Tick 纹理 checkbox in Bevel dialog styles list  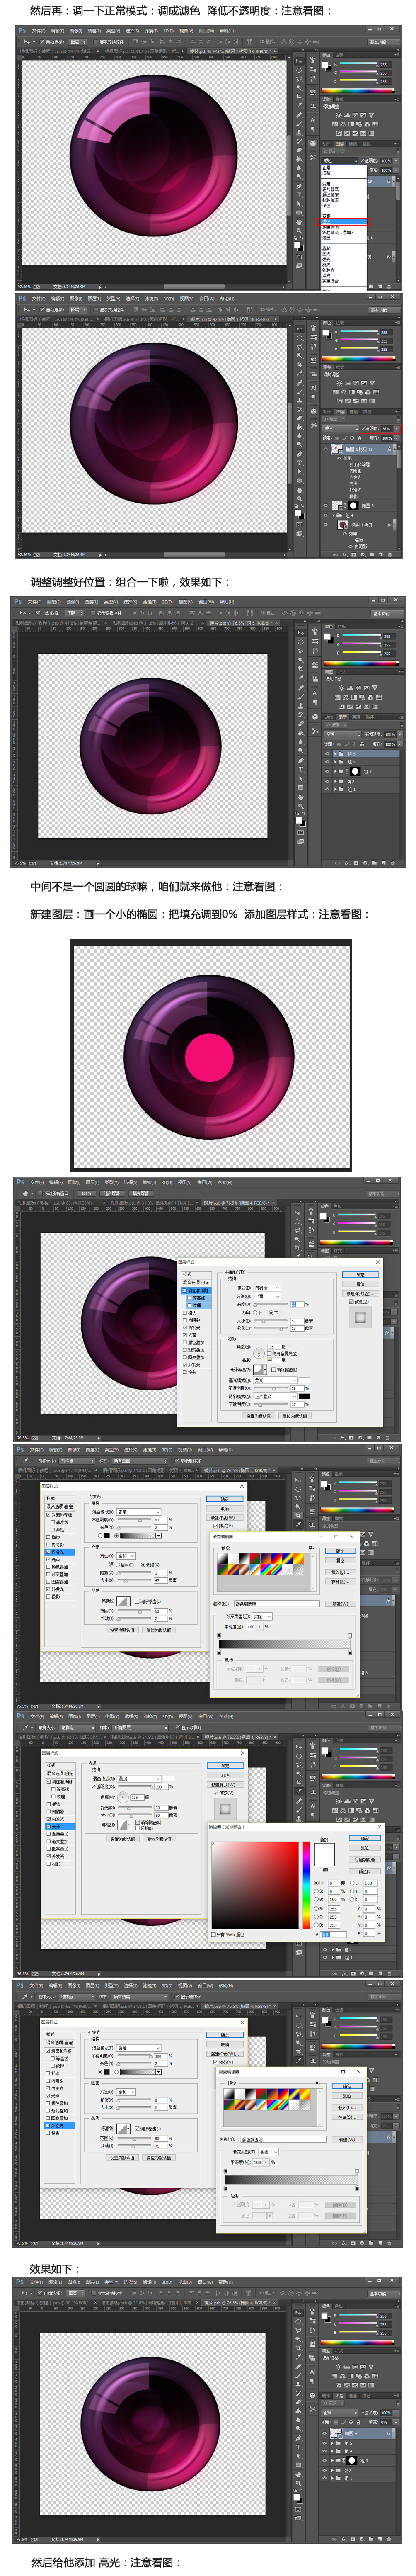click(190, 1305)
